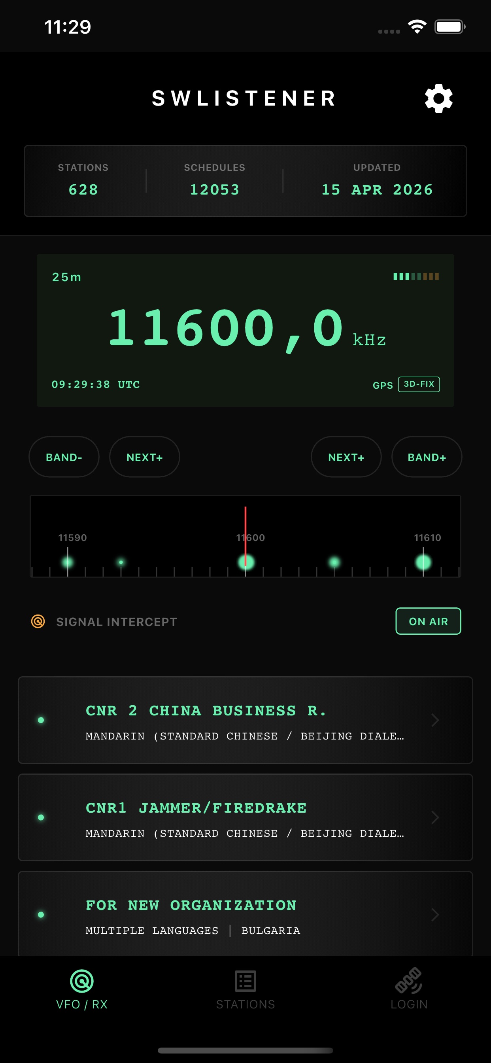Viewport: 491px width, 1063px height.
Task: Open CNR1 Jammer/Firedrake station
Action: point(245,817)
